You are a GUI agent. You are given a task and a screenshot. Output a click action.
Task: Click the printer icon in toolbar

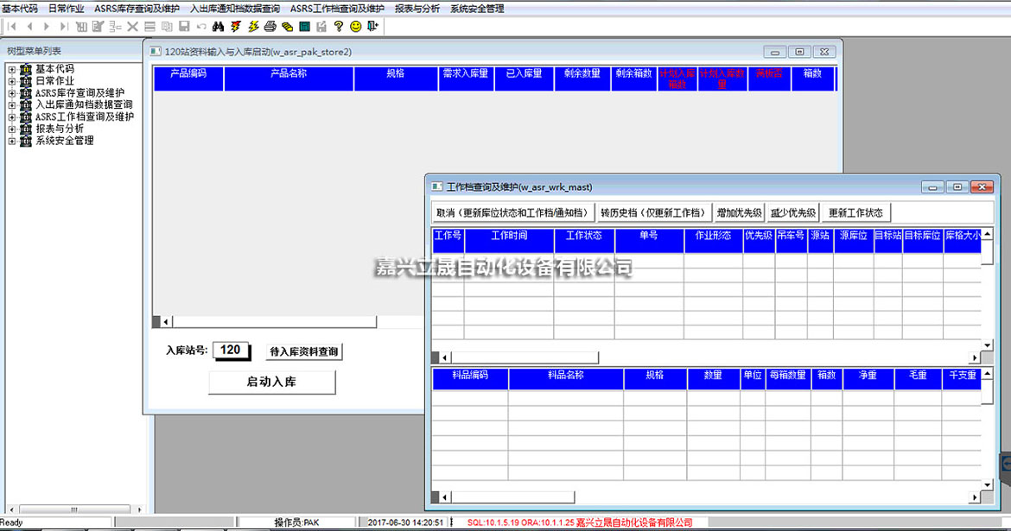point(270,27)
